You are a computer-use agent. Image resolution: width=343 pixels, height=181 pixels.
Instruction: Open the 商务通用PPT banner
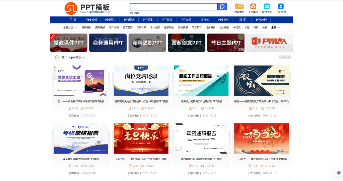pyautogui.click(x=108, y=42)
